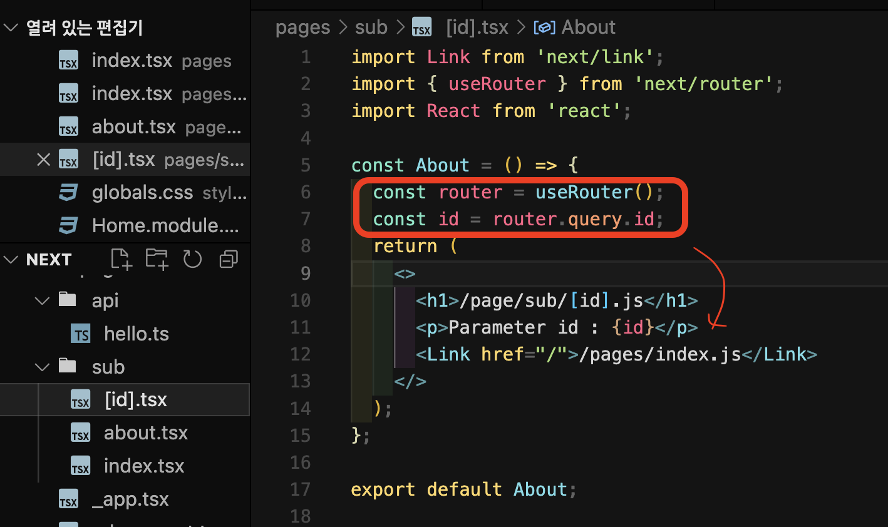Viewport: 888px width, 527px height.
Task: Collapse all folders with the collapse icon
Action: 229,259
